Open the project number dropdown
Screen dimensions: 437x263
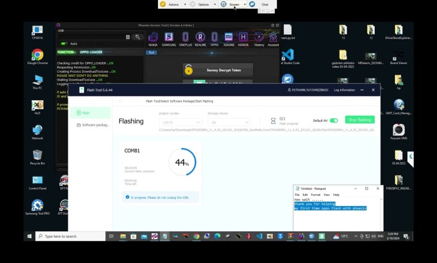tap(180, 122)
